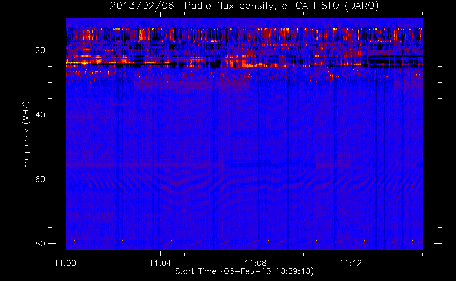Click the 'Frequency (MHZ)' axis label

pyautogui.click(x=26, y=135)
